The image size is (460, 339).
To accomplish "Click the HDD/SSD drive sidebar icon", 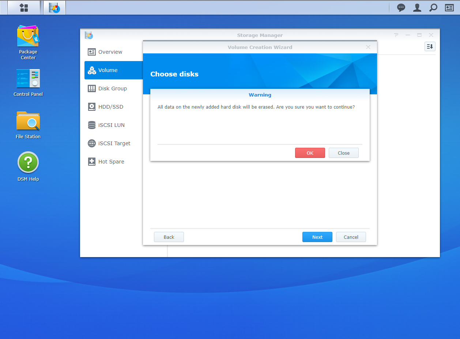I will point(92,107).
